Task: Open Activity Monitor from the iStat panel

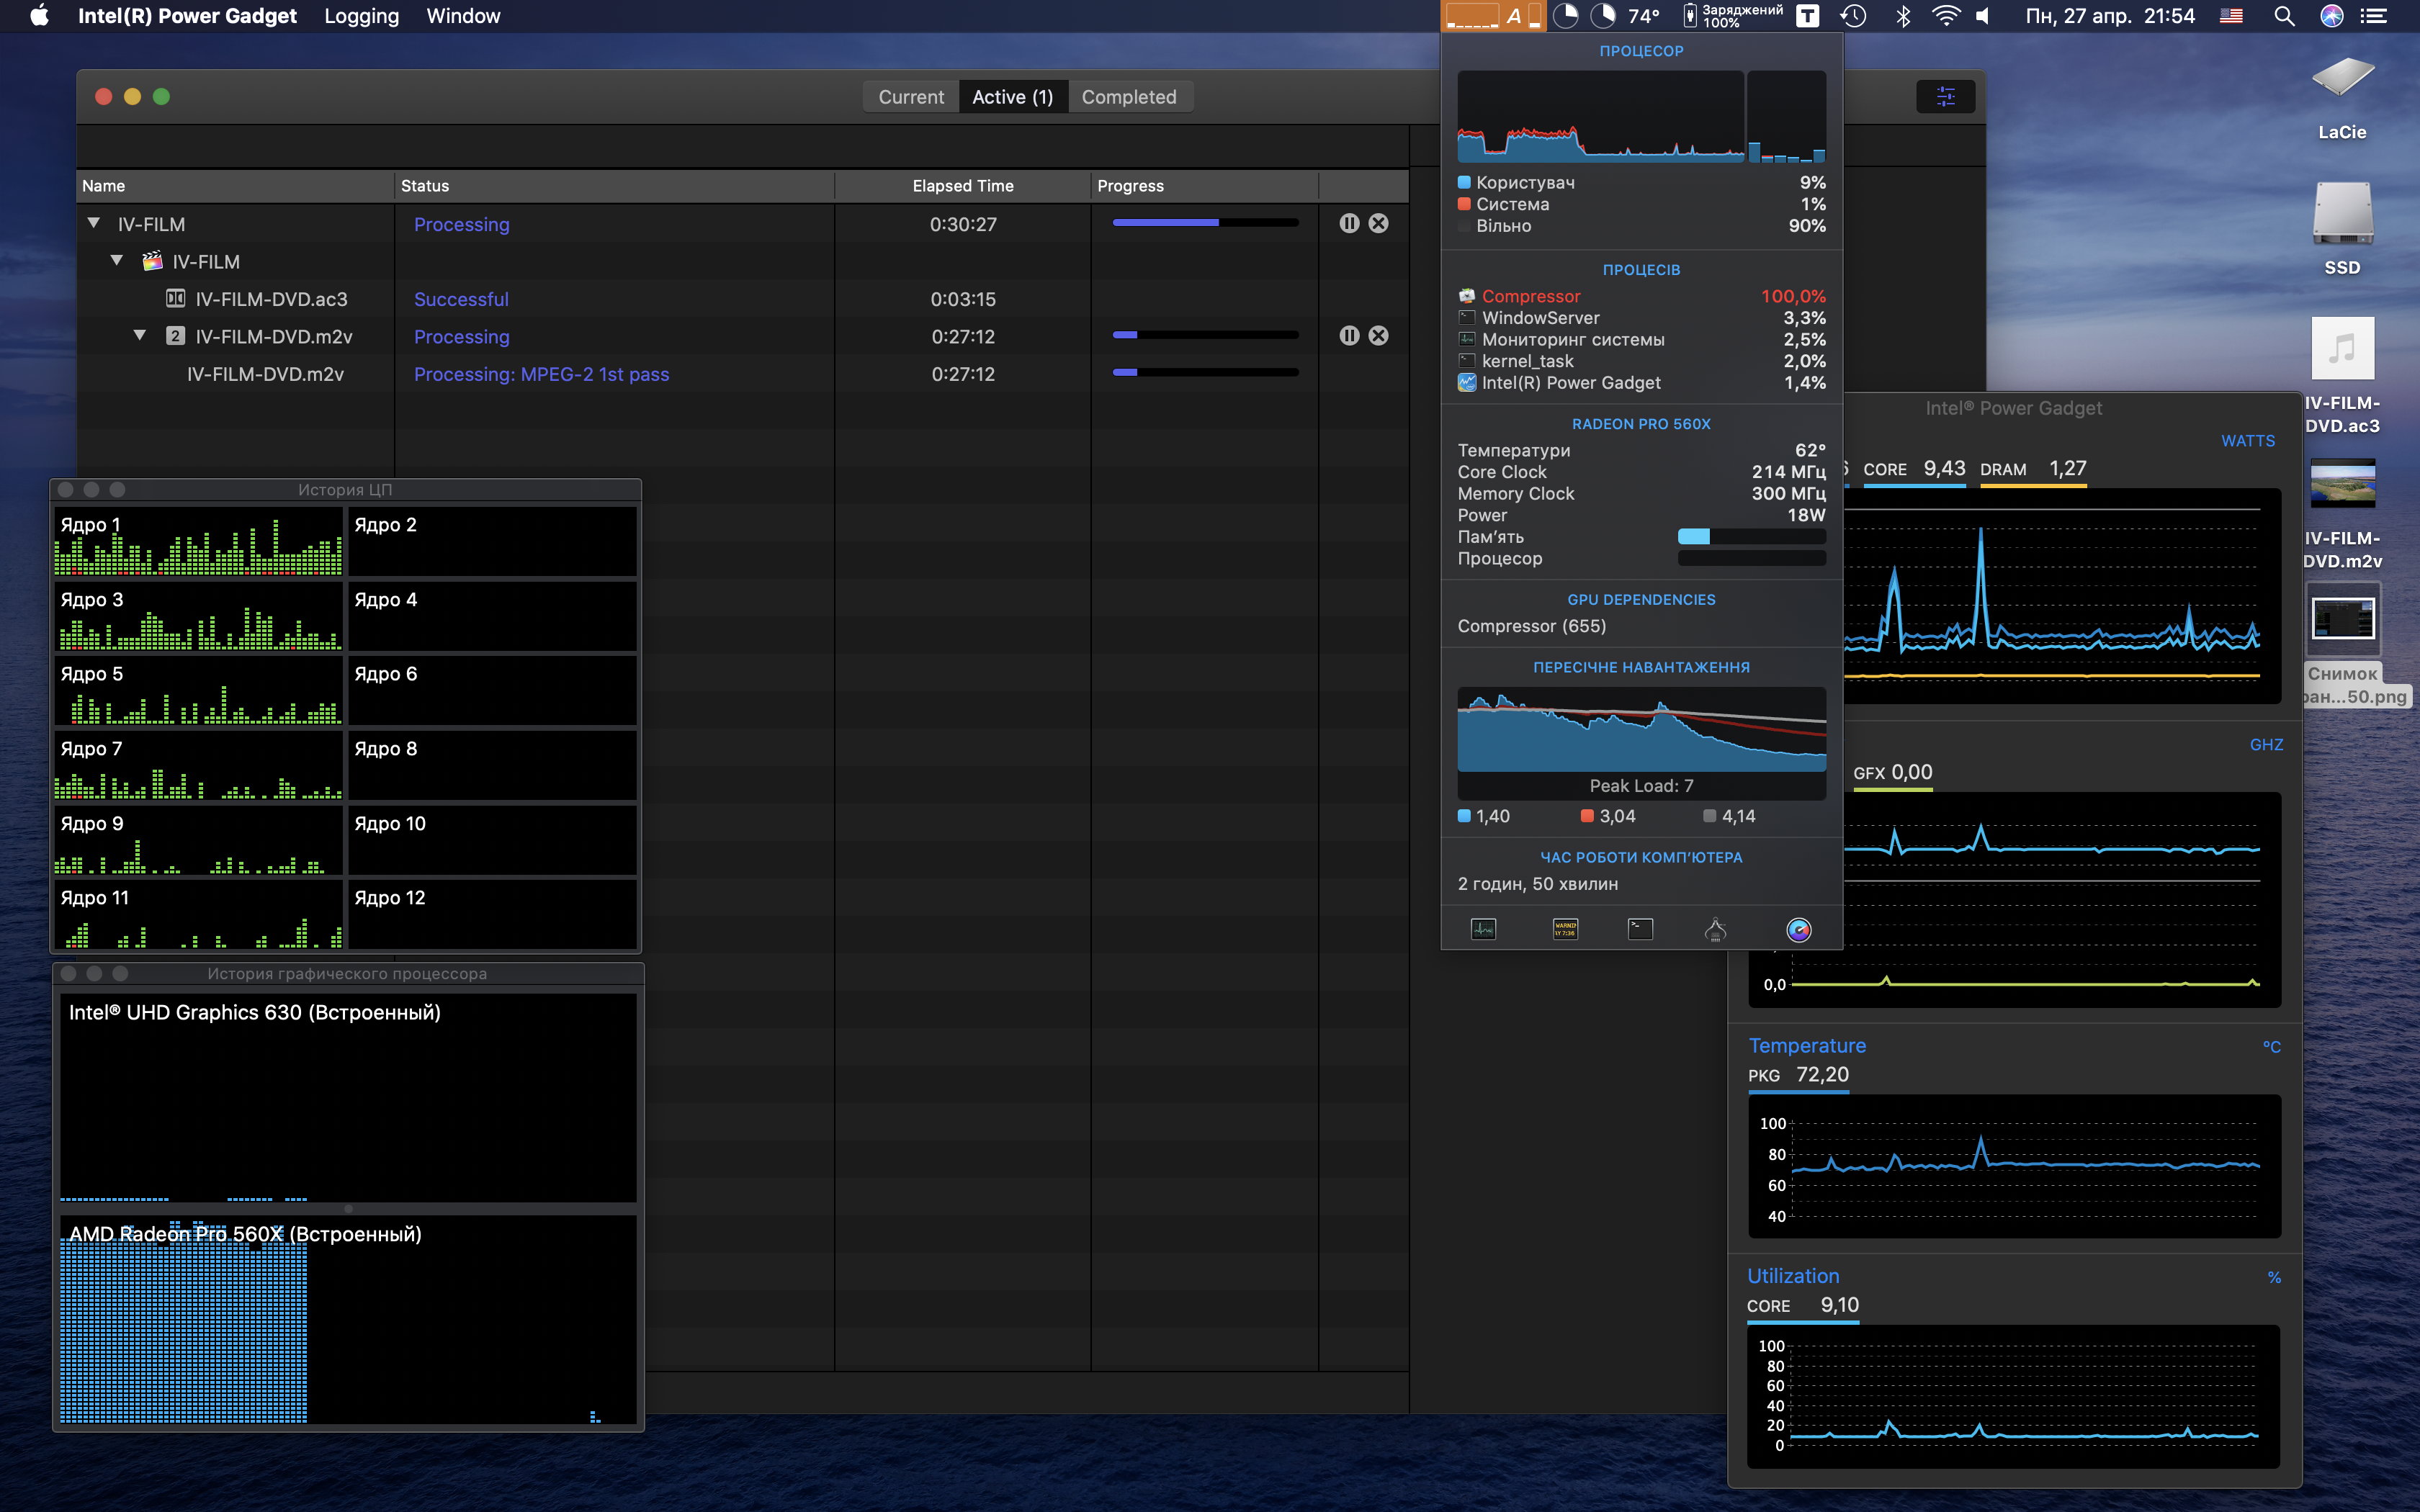Action: point(1483,930)
